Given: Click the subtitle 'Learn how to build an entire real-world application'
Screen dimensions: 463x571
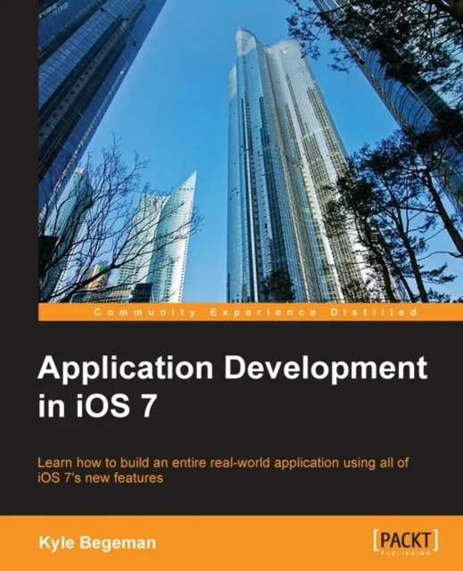Looking at the screenshot, I should [x=224, y=469].
